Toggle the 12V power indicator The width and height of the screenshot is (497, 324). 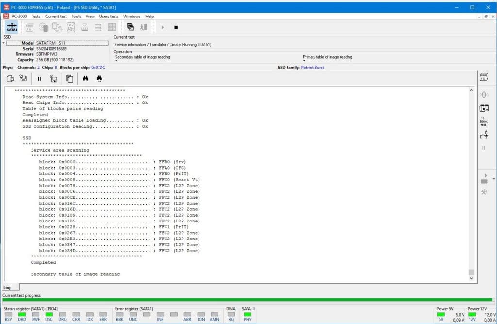tap(472, 315)
